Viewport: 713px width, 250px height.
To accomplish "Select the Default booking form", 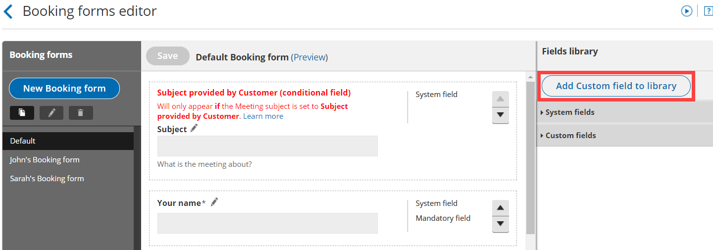I will click(23, 141).
